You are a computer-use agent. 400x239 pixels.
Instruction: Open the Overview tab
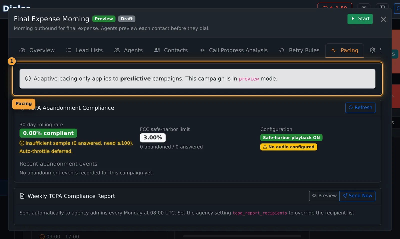click(x=37, y=50)
